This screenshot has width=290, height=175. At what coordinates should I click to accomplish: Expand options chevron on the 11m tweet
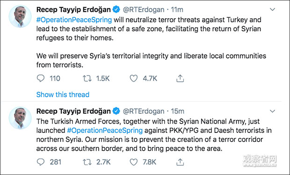[x=272, y=9]
